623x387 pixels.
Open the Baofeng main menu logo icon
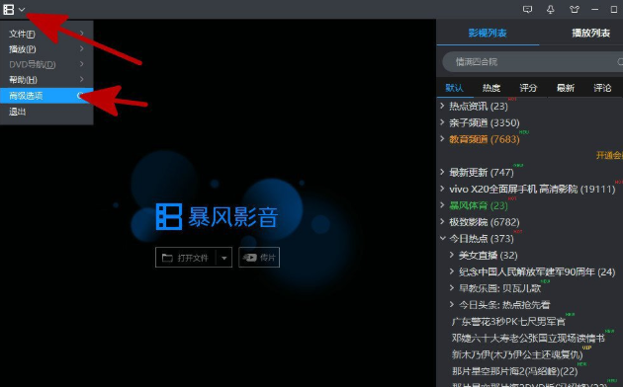click(x=8, y=10)
